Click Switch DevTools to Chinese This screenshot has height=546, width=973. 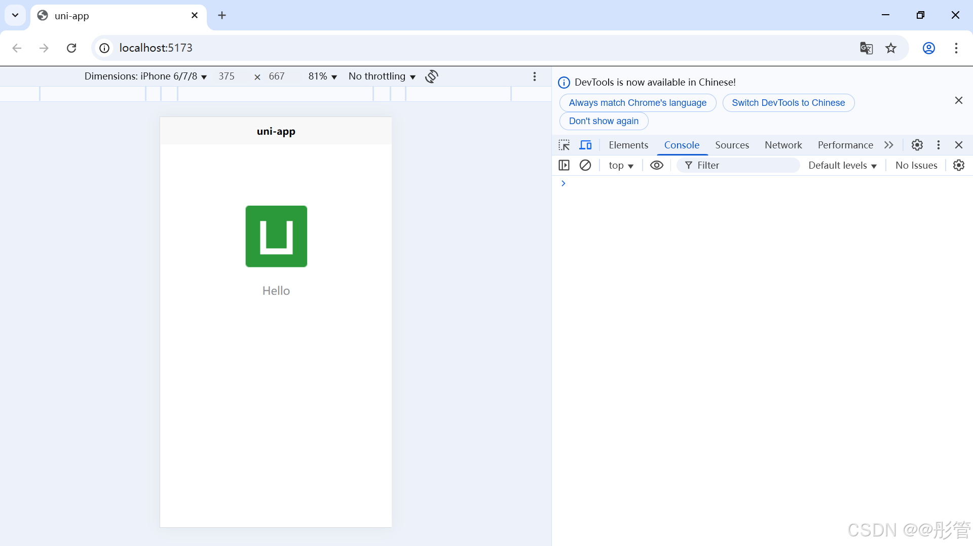click(789, 103)
